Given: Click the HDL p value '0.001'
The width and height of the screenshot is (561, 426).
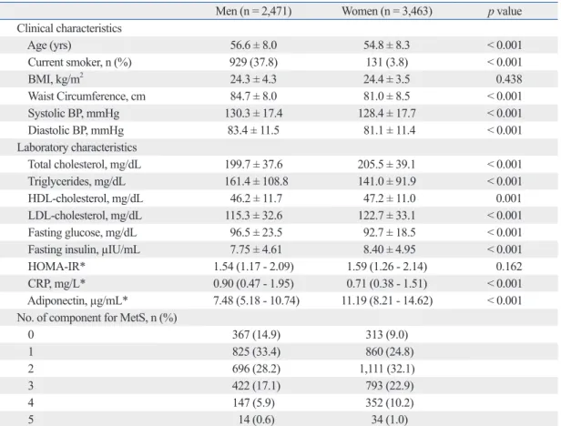Looking at the screenshot, I should coord(508,198).
